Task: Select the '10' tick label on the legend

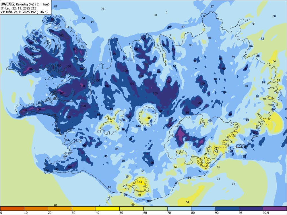Action: tap(26, 213)
